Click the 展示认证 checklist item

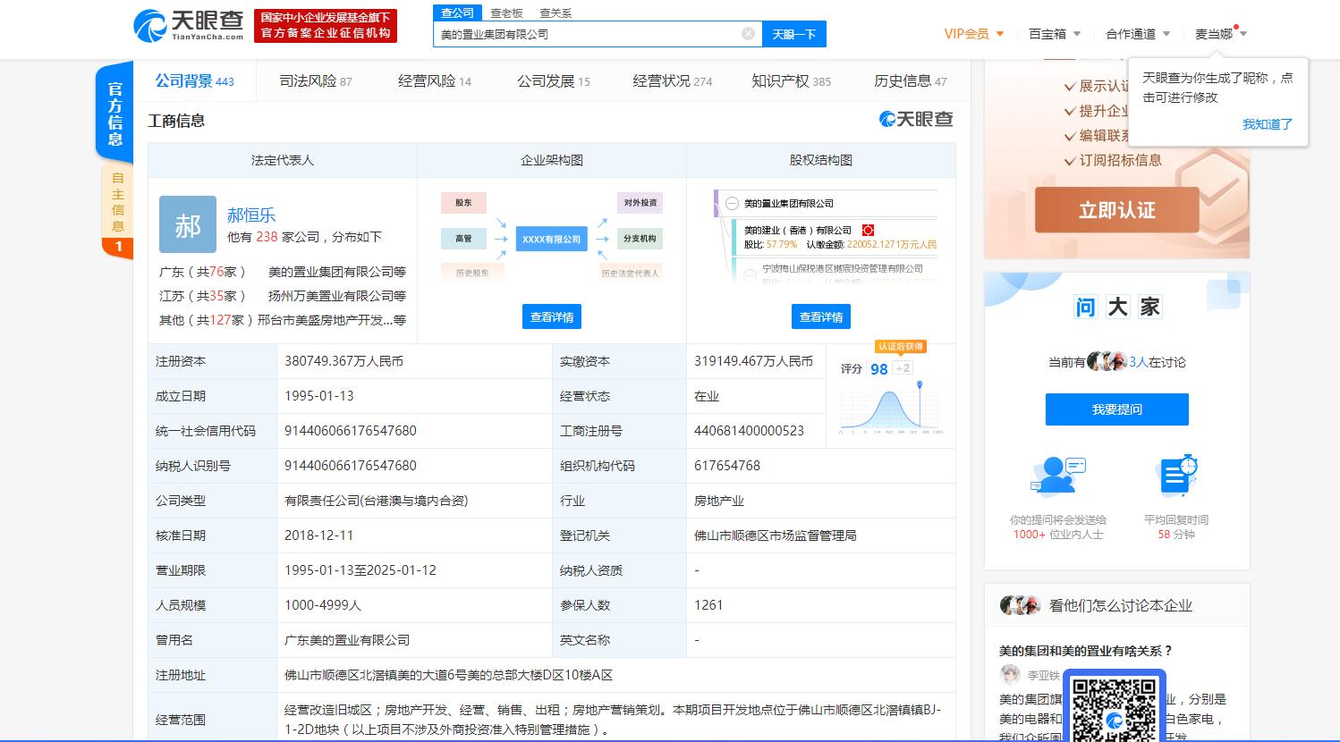(1097, 86)
